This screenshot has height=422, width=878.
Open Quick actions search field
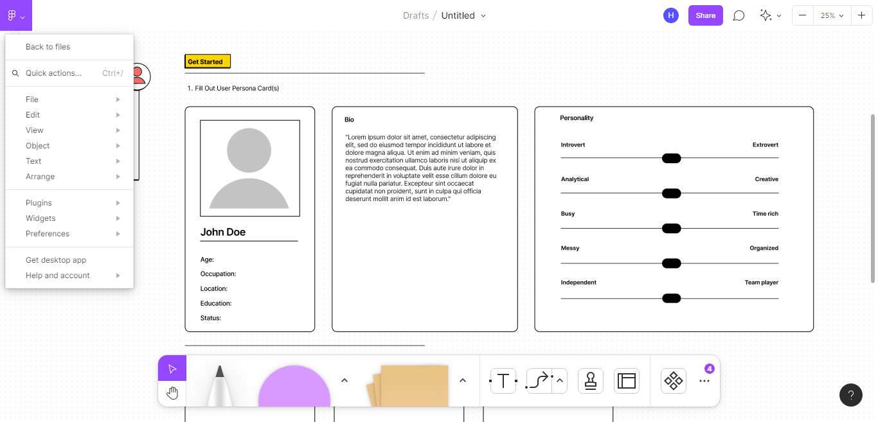coord(55,73)
